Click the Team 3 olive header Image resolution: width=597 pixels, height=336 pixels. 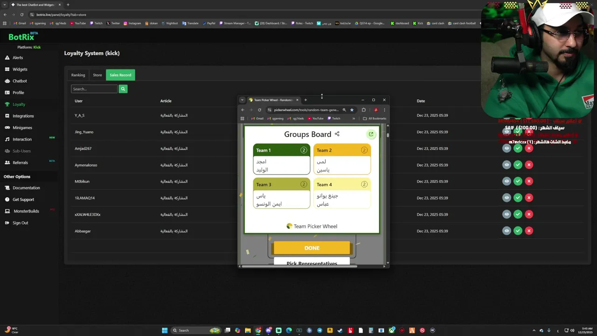[282, 184]
